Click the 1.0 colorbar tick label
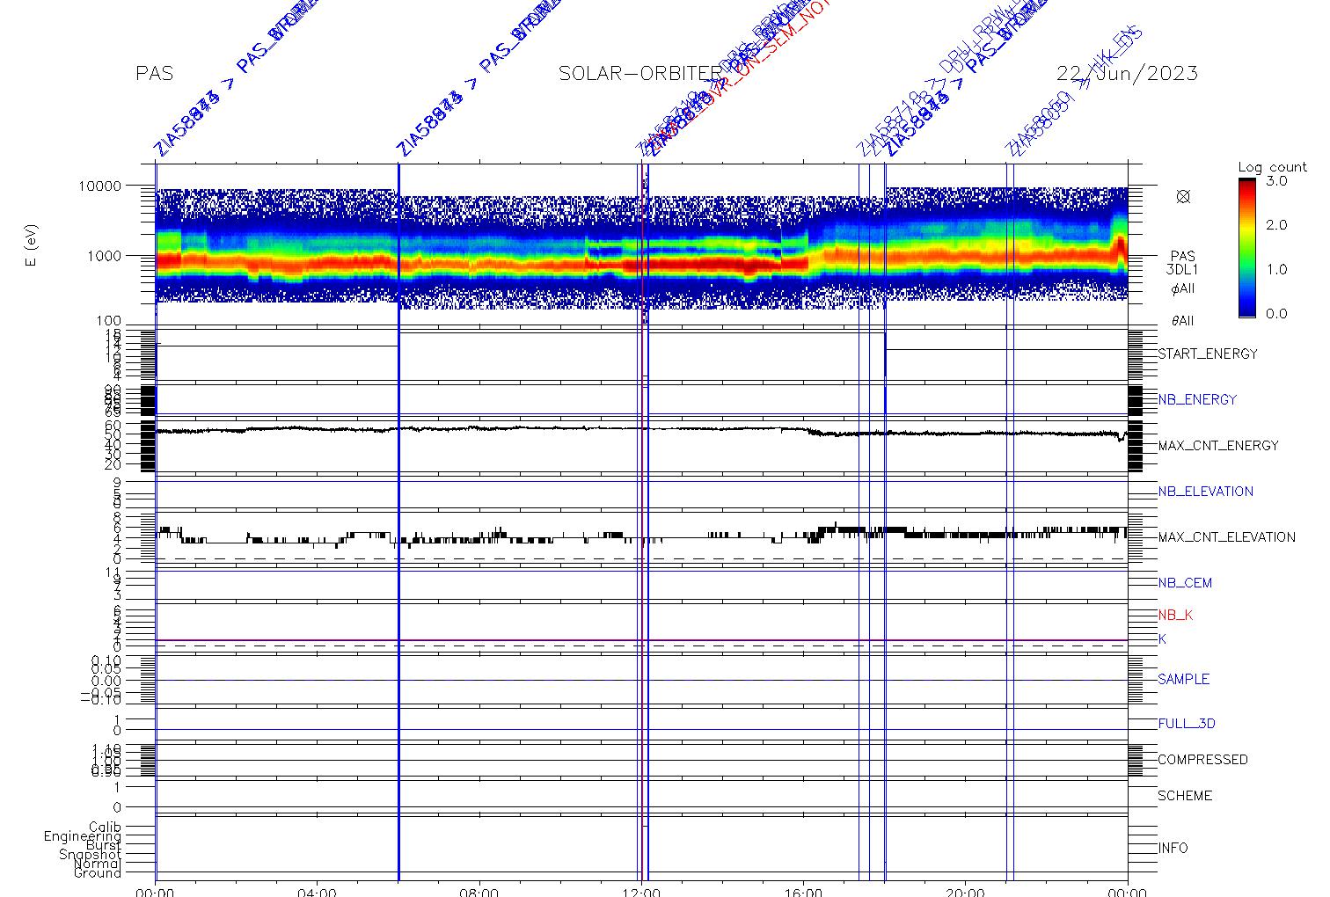 click(x=1276, y=269)
